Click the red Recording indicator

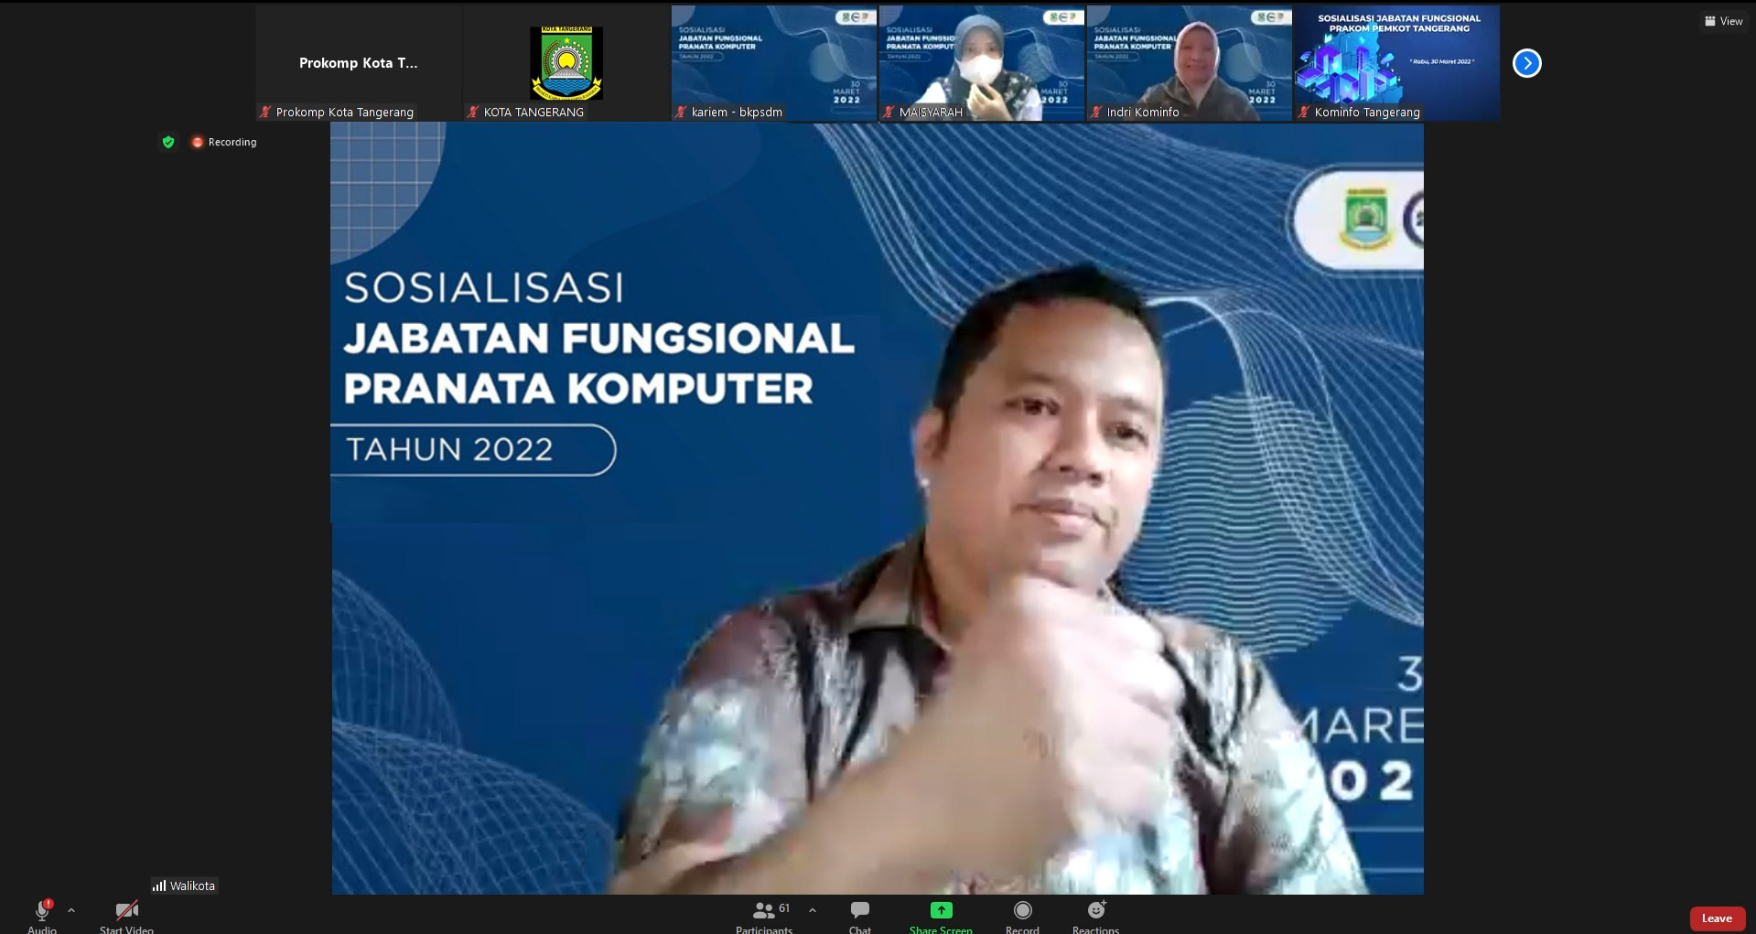coord(224,142)
